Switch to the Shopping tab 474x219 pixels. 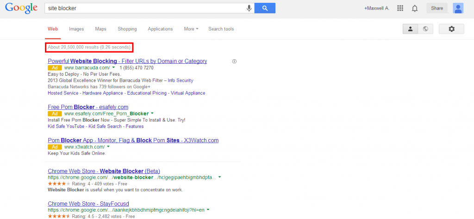tap(127, 29)
